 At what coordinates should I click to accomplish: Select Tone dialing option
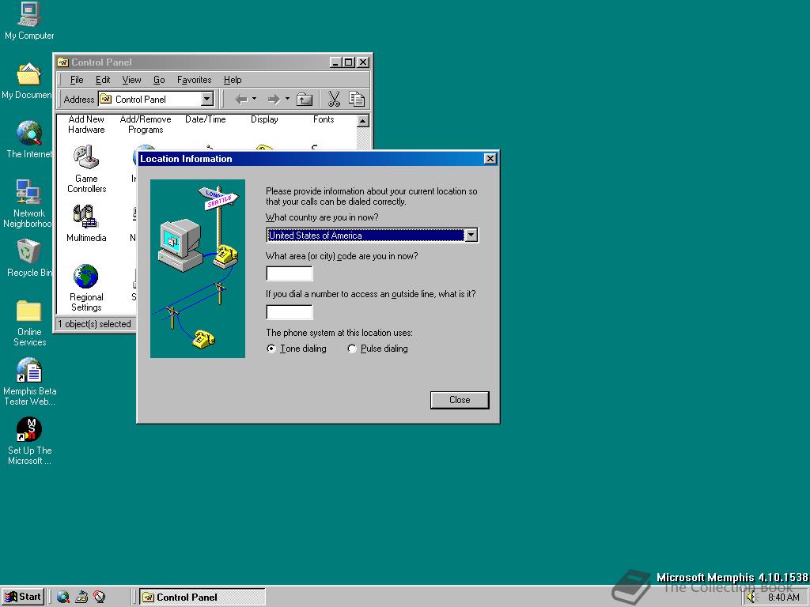point(297,349)
